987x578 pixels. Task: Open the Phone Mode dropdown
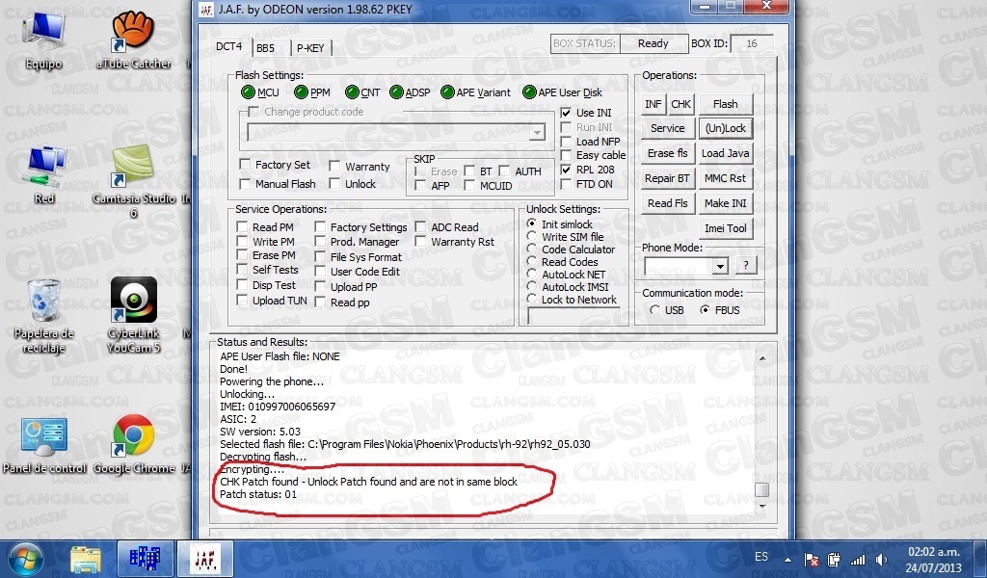pos(721,266)
